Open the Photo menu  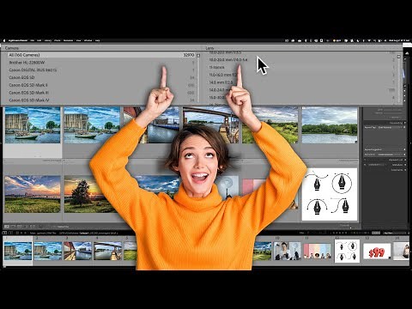pos(58,40)
